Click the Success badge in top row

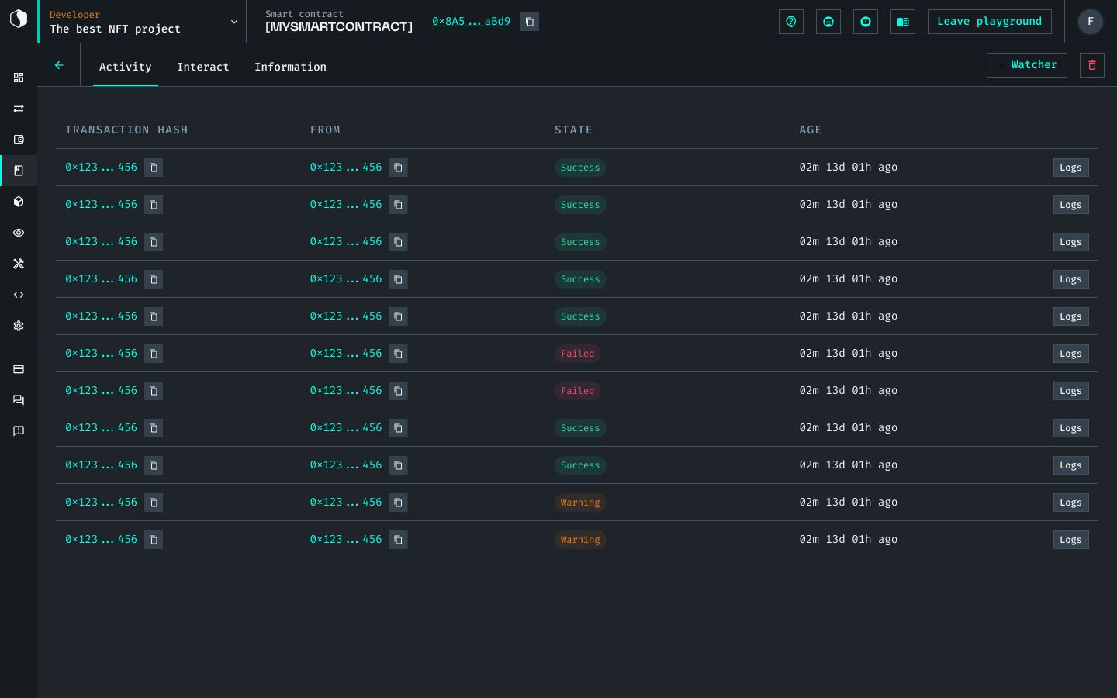(580, 168)
